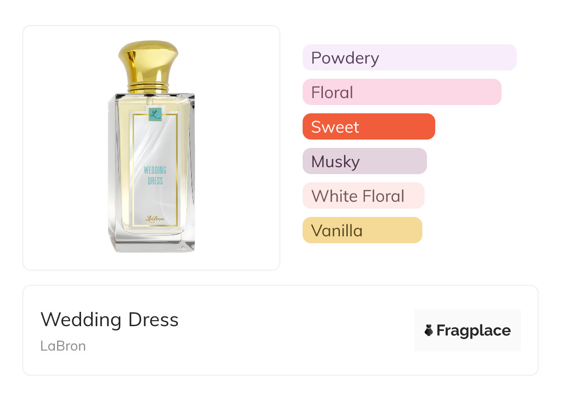Open the LaBron brand name link

coord(63,346)
